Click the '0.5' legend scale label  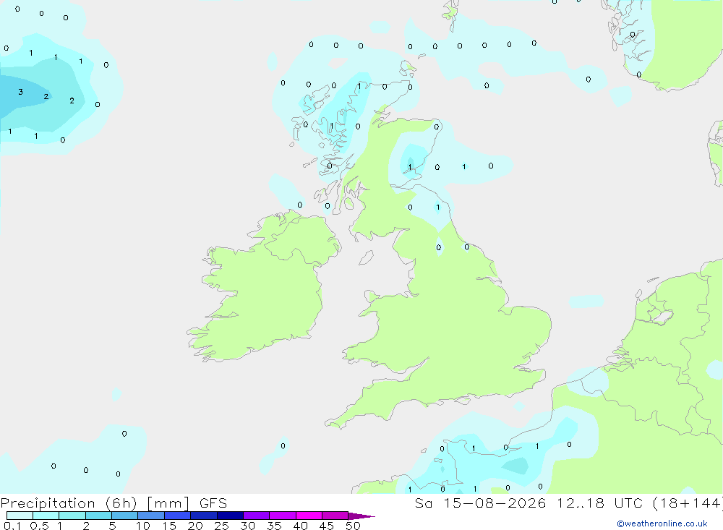point(39,526)
